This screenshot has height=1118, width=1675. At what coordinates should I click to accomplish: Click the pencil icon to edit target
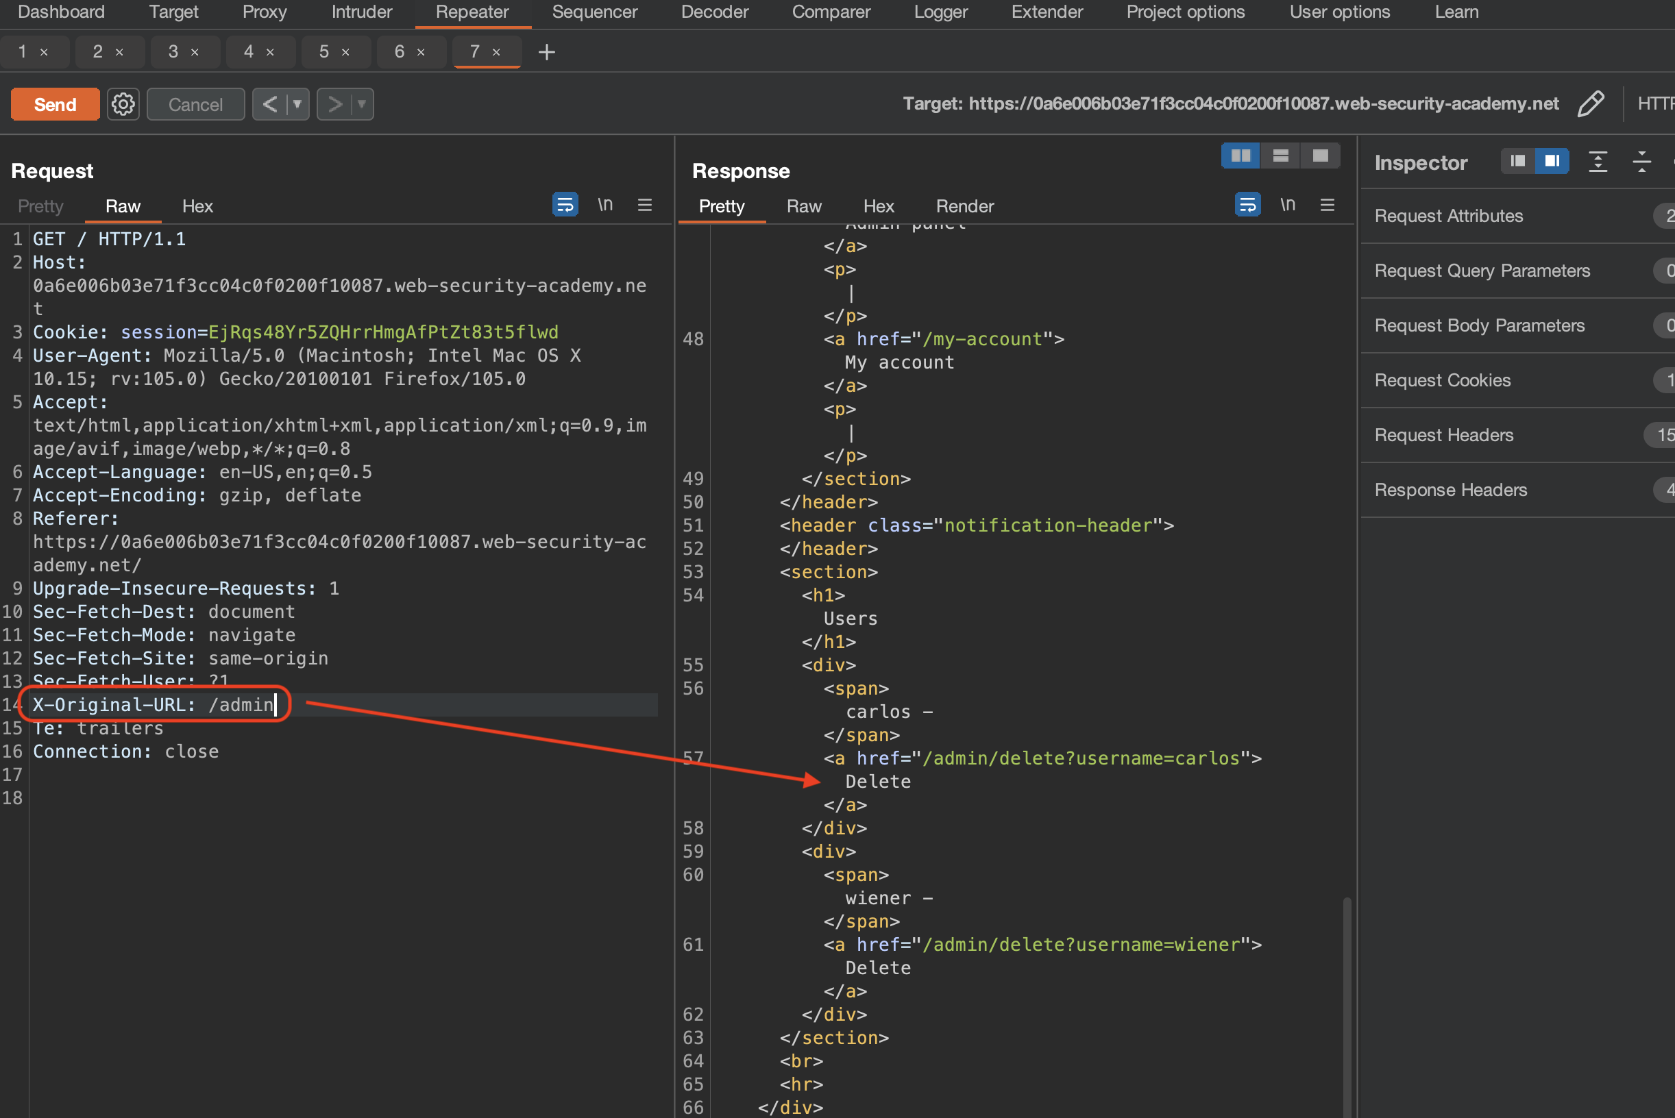(x=1590, y=104)
